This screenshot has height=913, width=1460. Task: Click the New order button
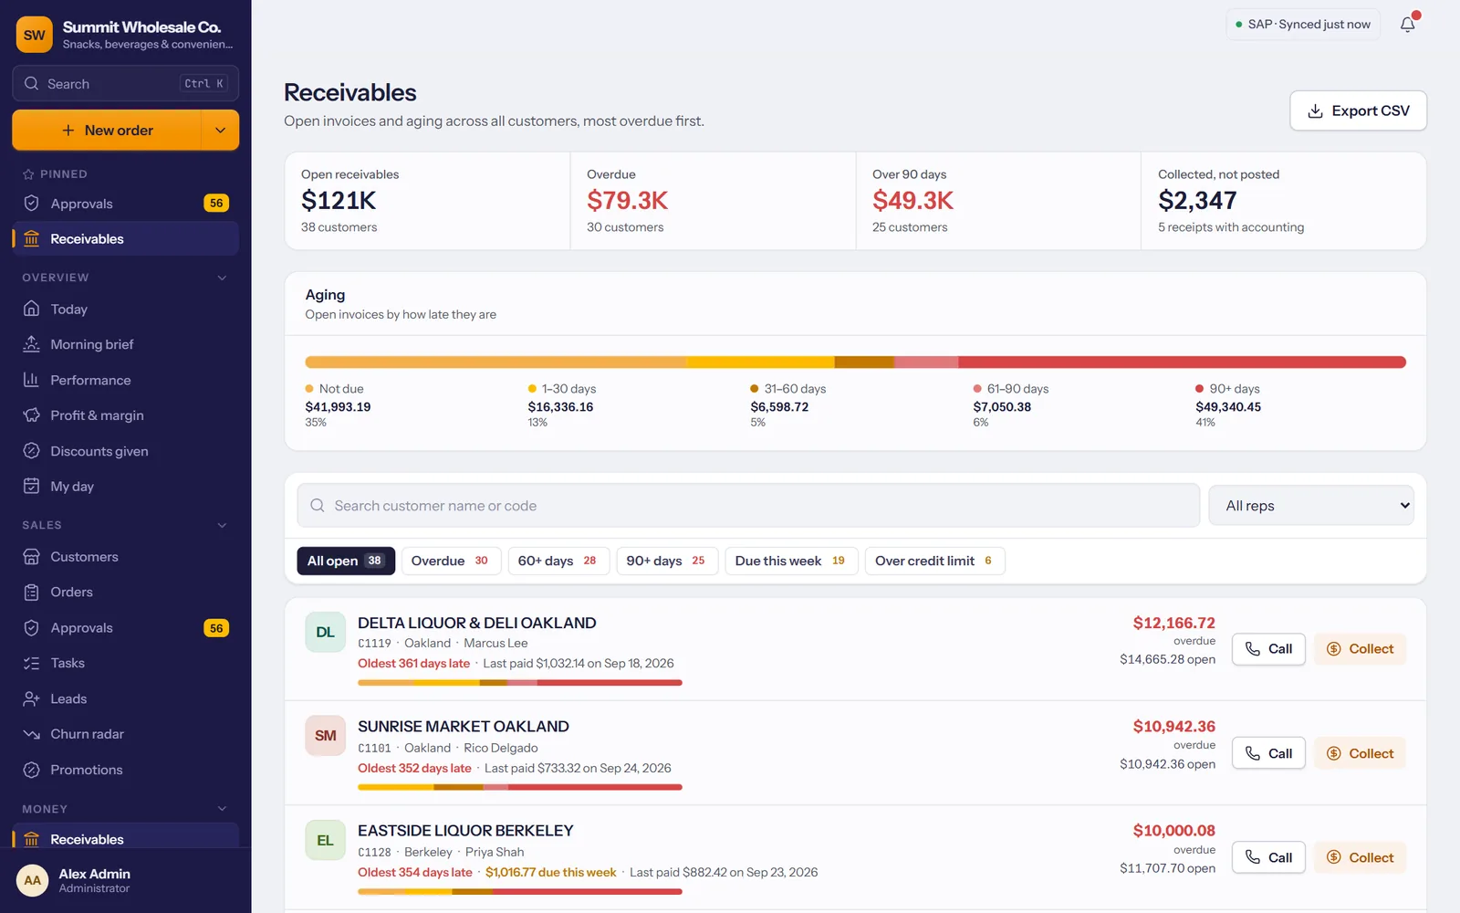coord(107,131)
